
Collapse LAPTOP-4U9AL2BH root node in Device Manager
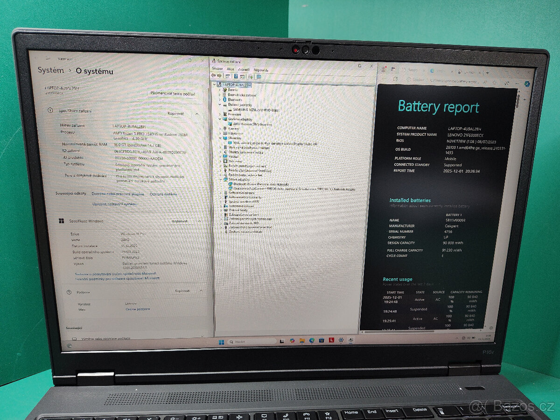click(x=215, y=84)
